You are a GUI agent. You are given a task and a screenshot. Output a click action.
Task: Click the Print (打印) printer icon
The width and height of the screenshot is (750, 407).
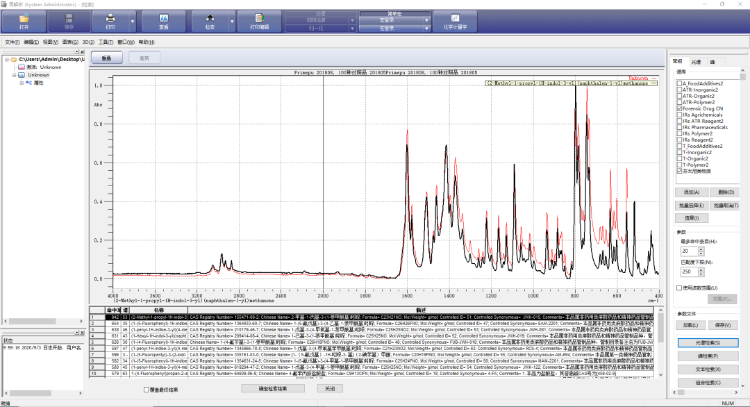110,19
